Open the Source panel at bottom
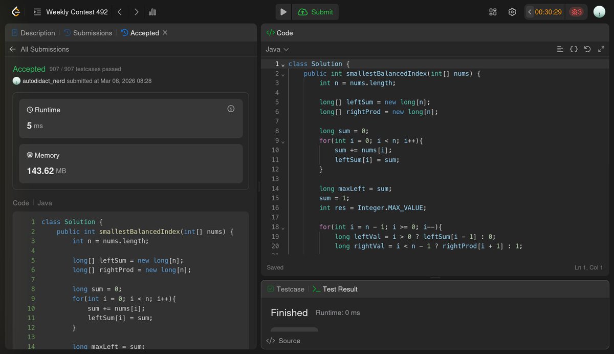The width and height of the screenshot is (614, 354). click(x=283, y=341)
